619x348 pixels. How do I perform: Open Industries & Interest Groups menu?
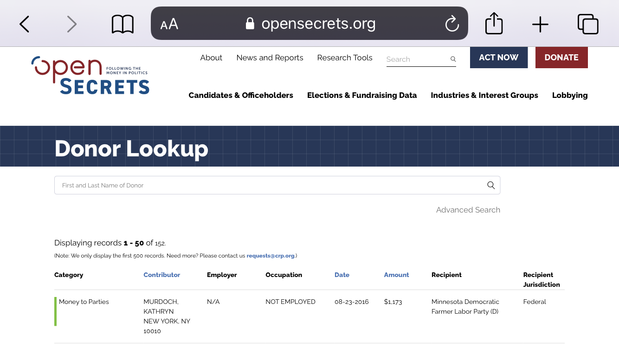484,95
